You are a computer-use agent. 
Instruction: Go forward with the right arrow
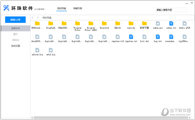coord(38,18)
